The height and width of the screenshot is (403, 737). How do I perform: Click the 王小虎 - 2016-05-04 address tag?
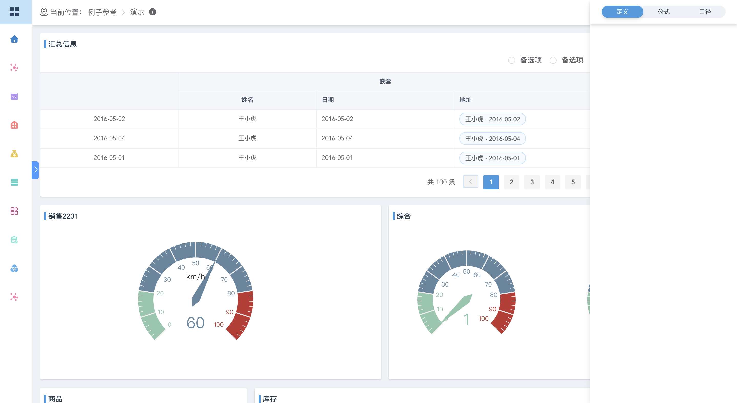pos(492,139)
